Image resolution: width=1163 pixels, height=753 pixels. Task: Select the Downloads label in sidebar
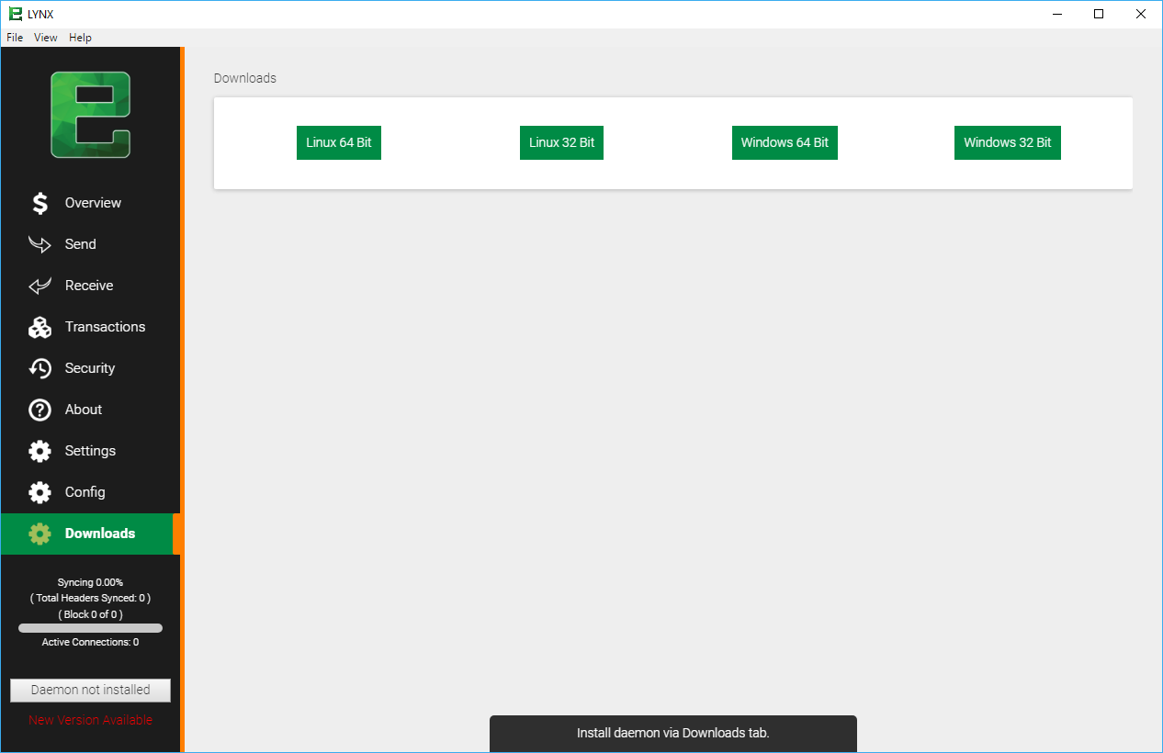[x=100, y=534]
